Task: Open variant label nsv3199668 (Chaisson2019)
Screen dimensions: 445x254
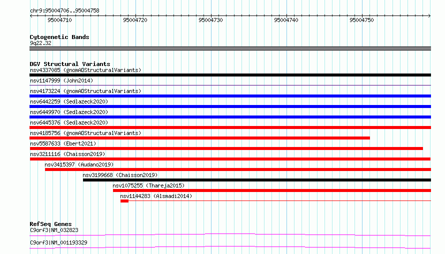Action: coord(120,175)
